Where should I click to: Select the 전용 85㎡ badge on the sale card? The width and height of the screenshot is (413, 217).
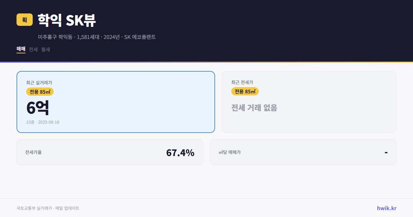tap(39, 92)
